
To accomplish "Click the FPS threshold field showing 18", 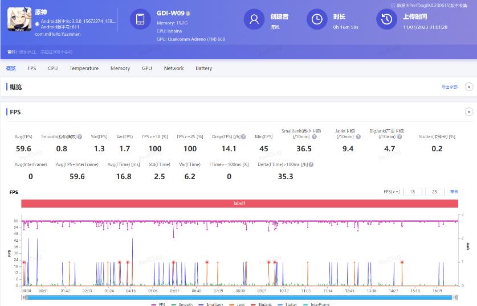I will coord(411,192).
